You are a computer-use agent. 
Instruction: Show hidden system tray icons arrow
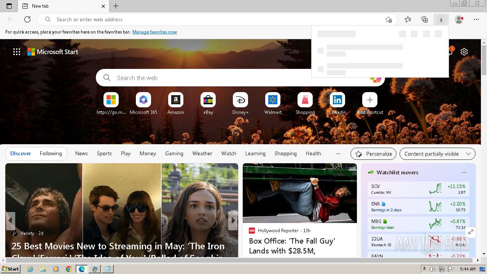pos(425,269)
